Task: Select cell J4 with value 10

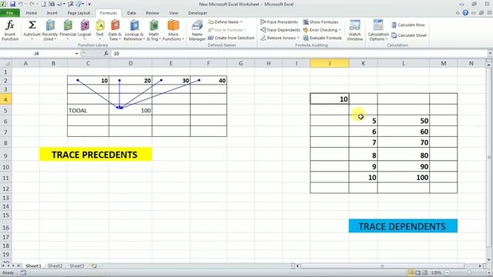Action: [x=330, y=99]
